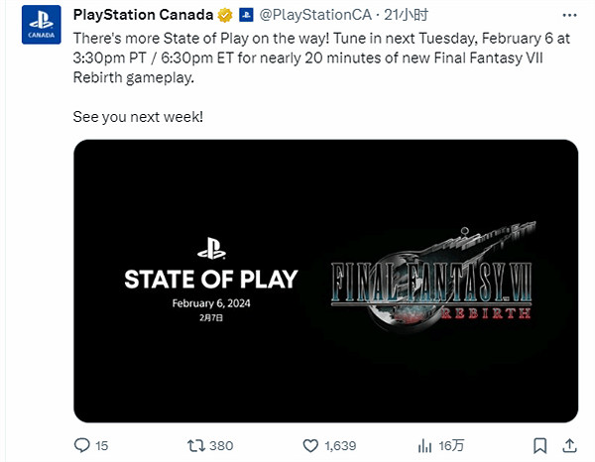The height and width of the screenshot is (462, 595).
Task: Click the small PlayStation affiliate badge
Action: [246, 17]
